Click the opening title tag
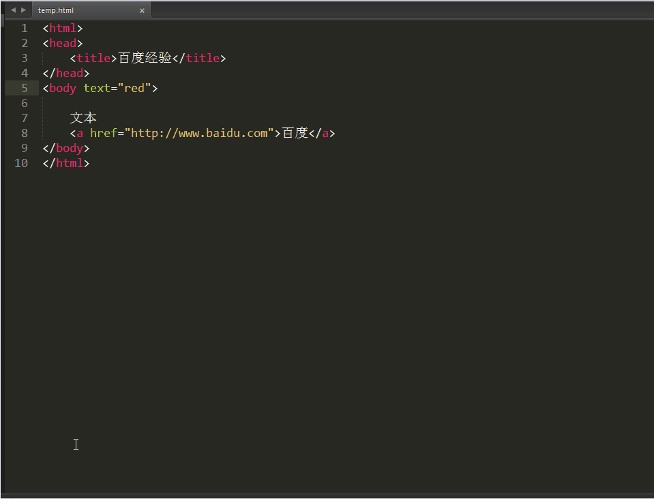 tap(93, 59)
